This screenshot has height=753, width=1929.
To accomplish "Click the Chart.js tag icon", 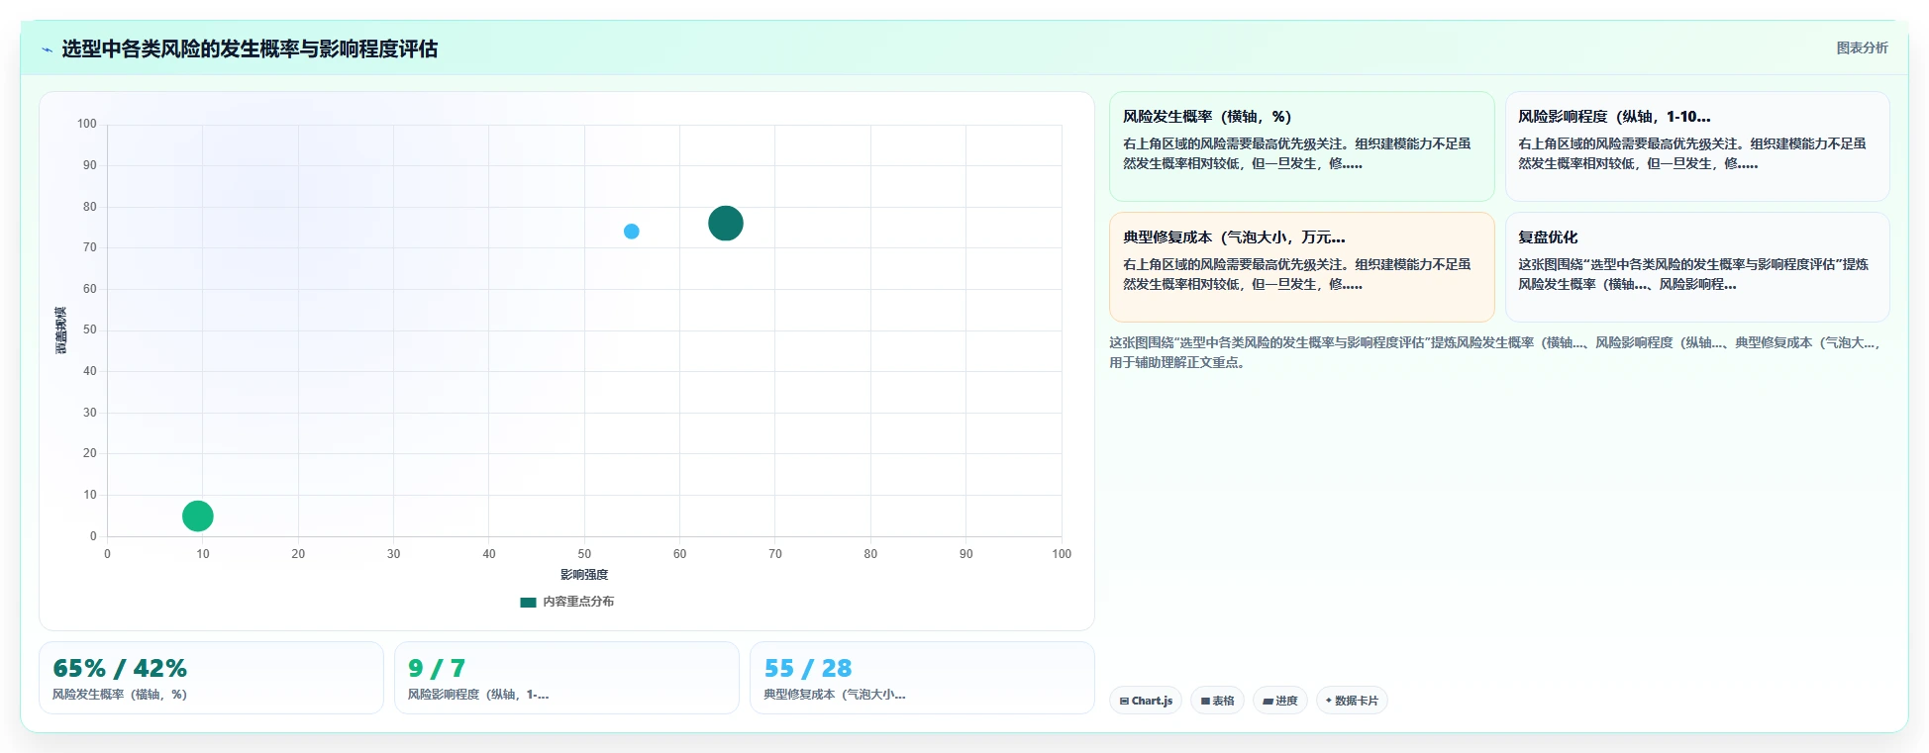I will pyautogui.click(x=1124, y=701).
